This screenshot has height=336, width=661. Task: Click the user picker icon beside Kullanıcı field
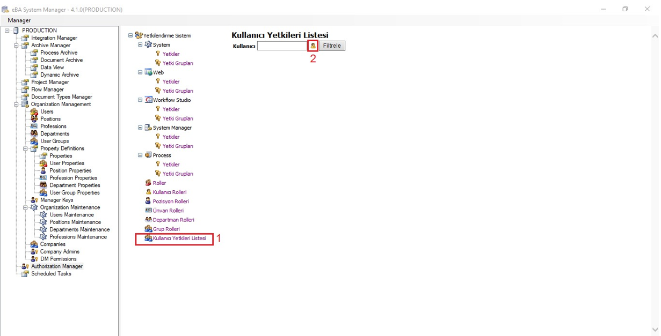[313, 46]
